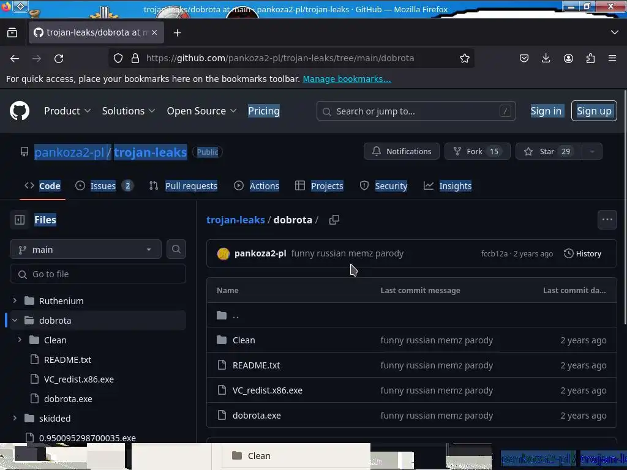Open a new browser tab with plus
The height and width of the screenshot is (470, 627).
[177, 33]
